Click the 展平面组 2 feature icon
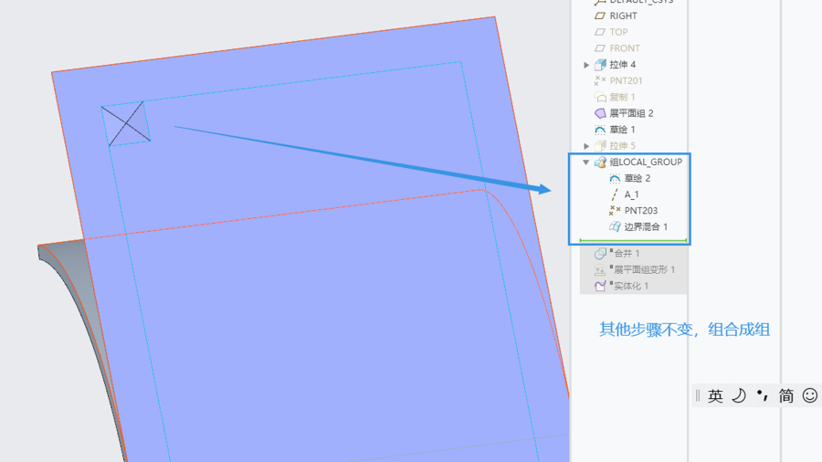 (x=600, y=113)
